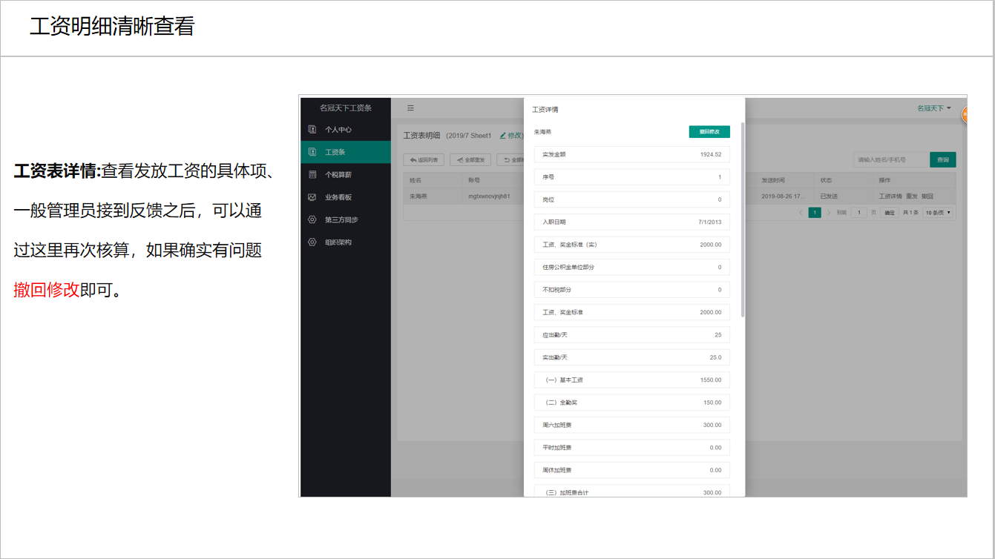Click the 撤回修改 button in 工资详情
This screenshot has height=559, width=995.
point(709,132)
